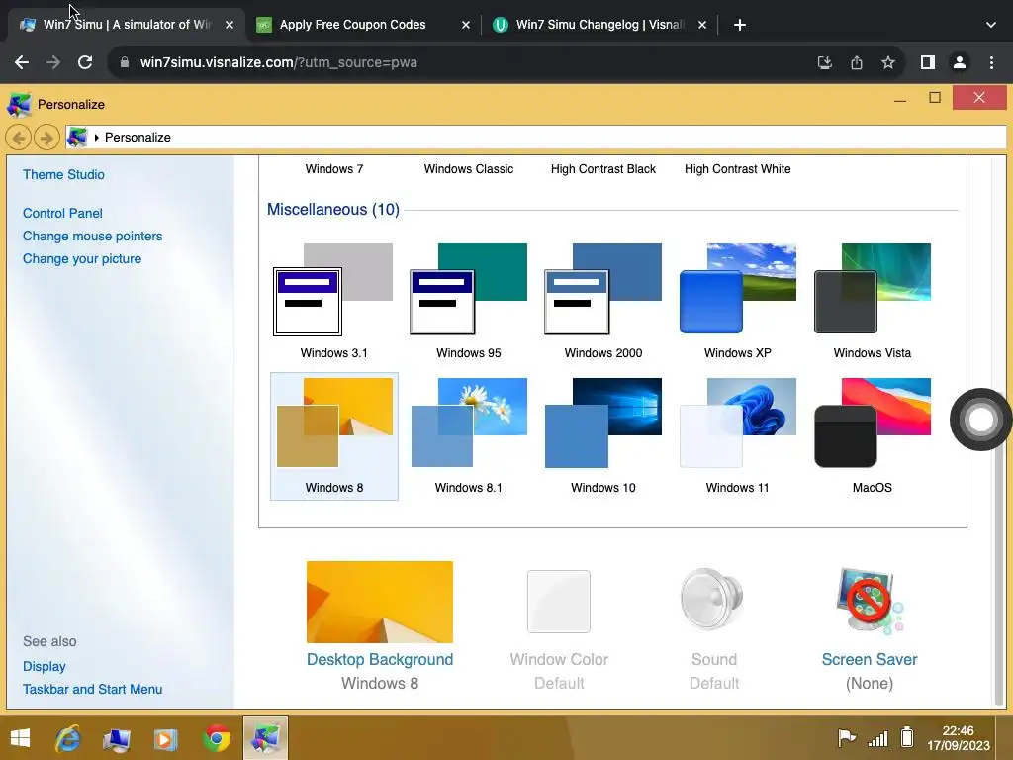Viewport: 1013px width, 760px height.
Task: Pick the MacOS theme
Action: [x=873, y=435]
